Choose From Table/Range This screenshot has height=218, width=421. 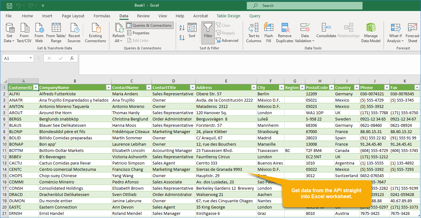[56, 33]
